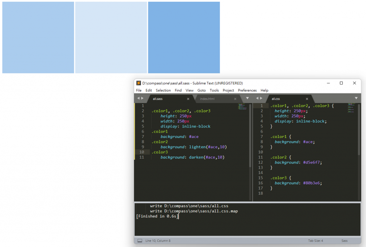Open the Edit menu

(149, 90)
